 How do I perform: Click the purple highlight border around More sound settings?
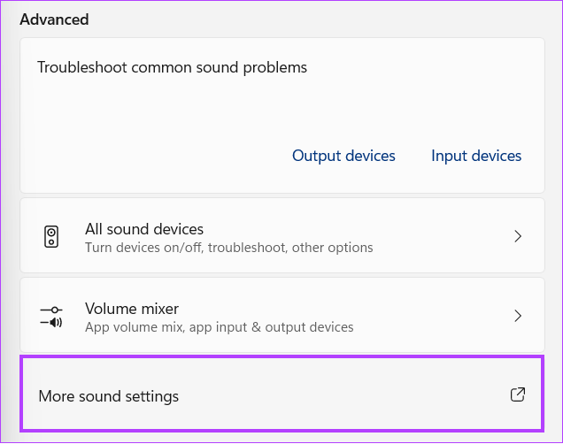coord(282,357)
